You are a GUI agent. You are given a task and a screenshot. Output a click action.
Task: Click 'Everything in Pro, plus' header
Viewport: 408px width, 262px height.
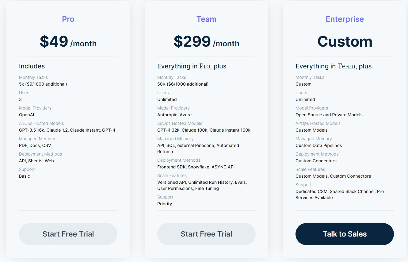(x=192, y=66)
